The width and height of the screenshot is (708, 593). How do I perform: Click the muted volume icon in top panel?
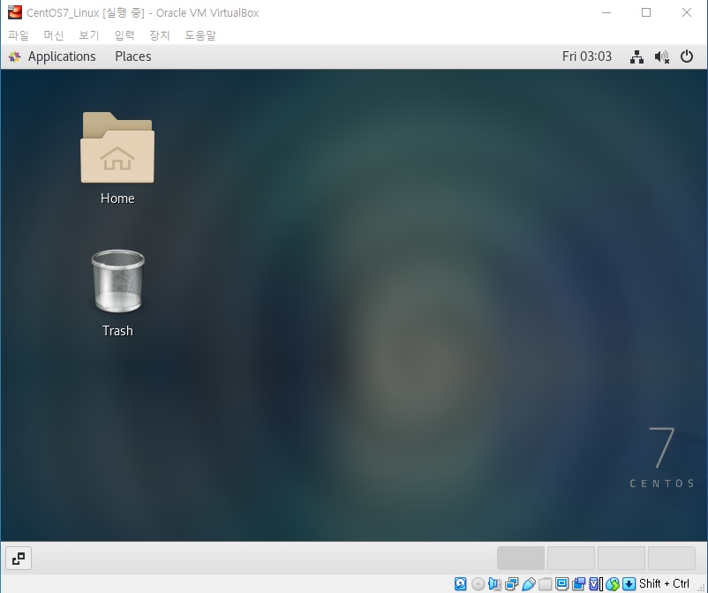pos(661,56)
